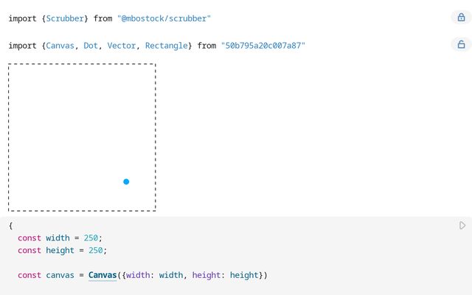The height and width of the screenshot is (295, 472).
Task: Place cursor on "const width = 250" line
Action: 60,237
